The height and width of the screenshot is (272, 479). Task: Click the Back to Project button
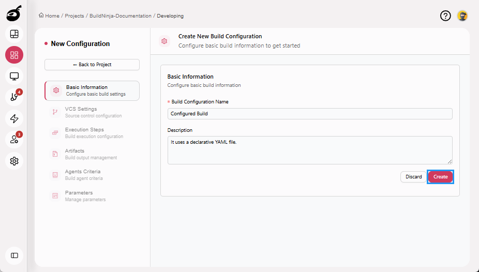92,65
